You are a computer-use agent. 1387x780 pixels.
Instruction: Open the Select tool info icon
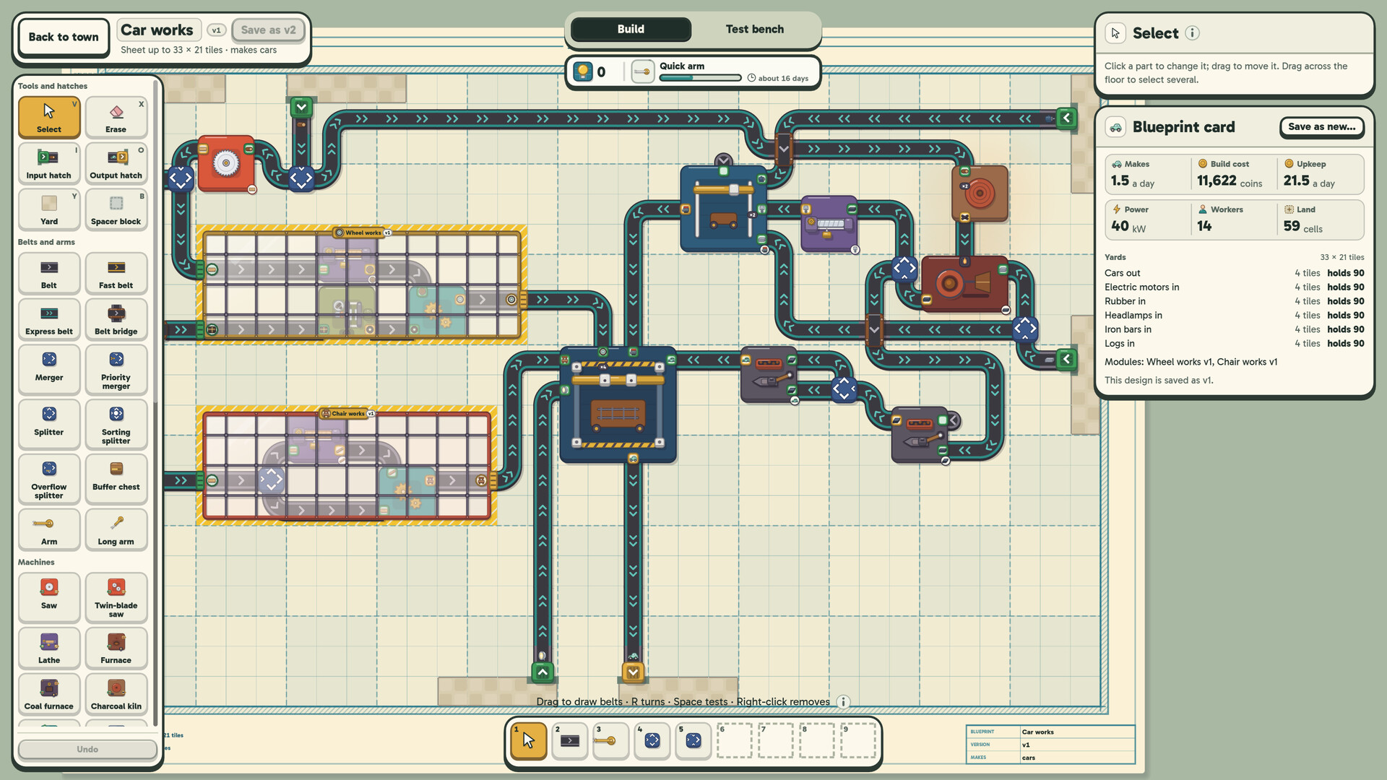click(1193, 33)
